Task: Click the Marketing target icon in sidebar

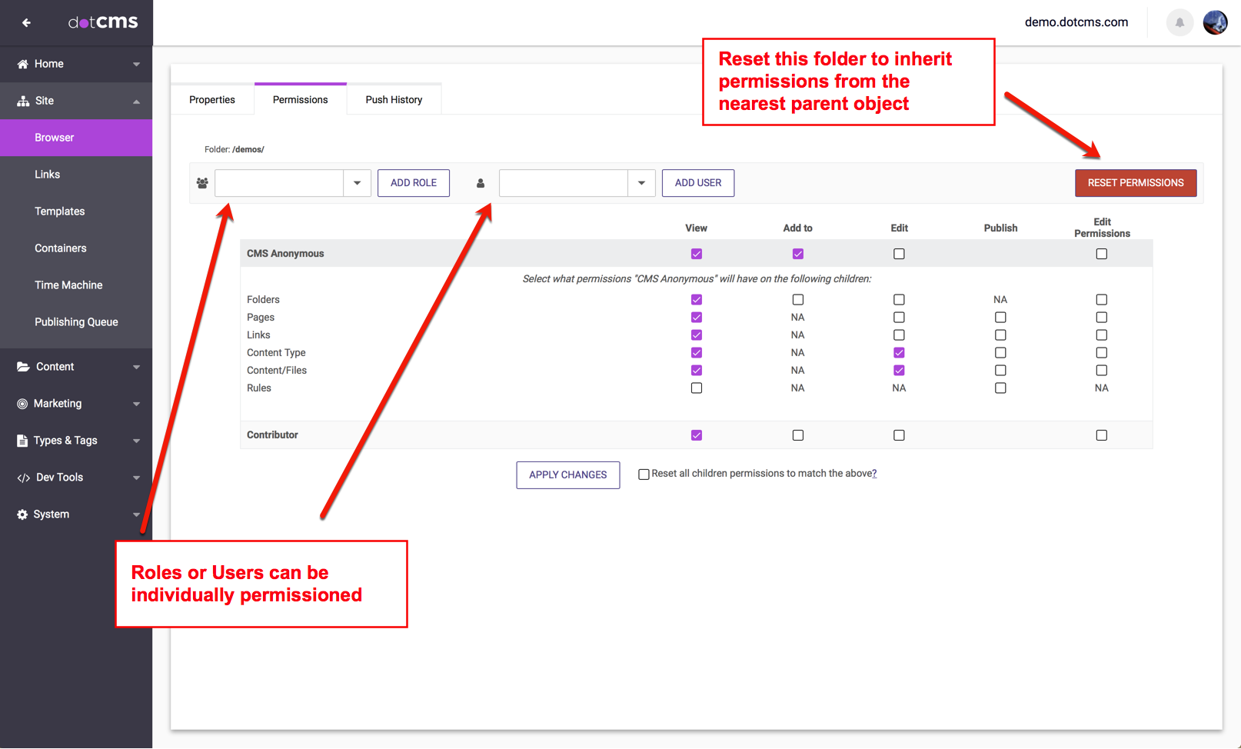Action: (x=22, y=404)
